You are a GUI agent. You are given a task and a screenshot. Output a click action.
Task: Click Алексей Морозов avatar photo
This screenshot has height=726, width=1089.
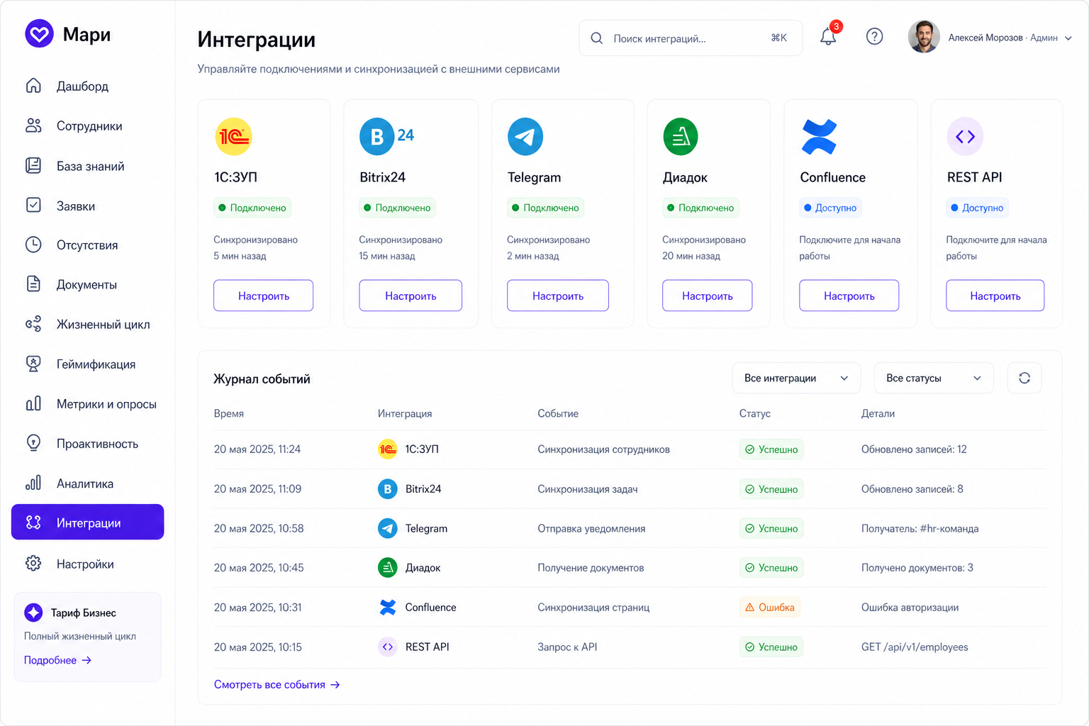[924, 37]
